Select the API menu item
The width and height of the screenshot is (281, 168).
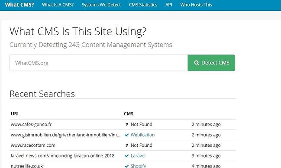click(168, 5)
